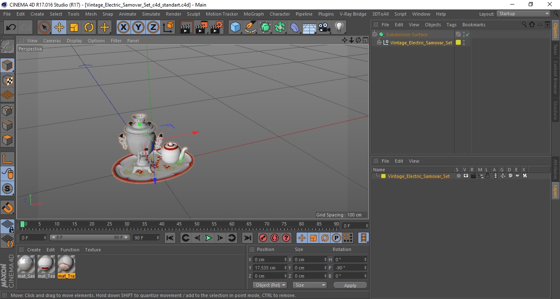Select mat_Tra material thumbnail
560x299 pixels.
coord(66,267)
